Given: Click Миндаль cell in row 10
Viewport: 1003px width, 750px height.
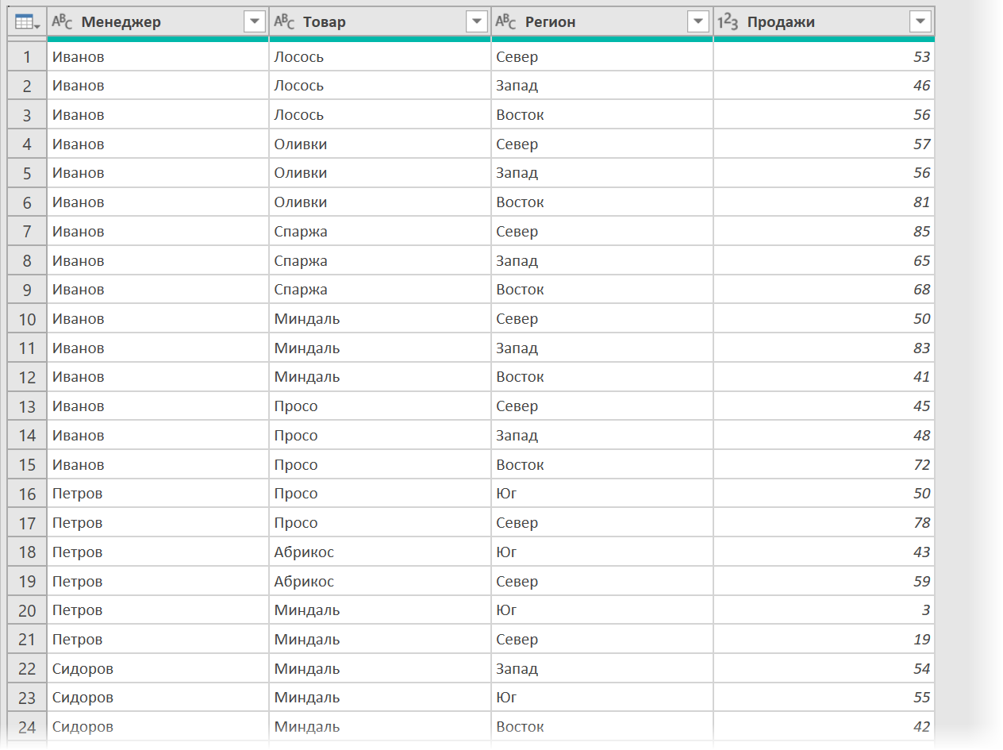Looking at the screenshot, I should tap(380, 319).
